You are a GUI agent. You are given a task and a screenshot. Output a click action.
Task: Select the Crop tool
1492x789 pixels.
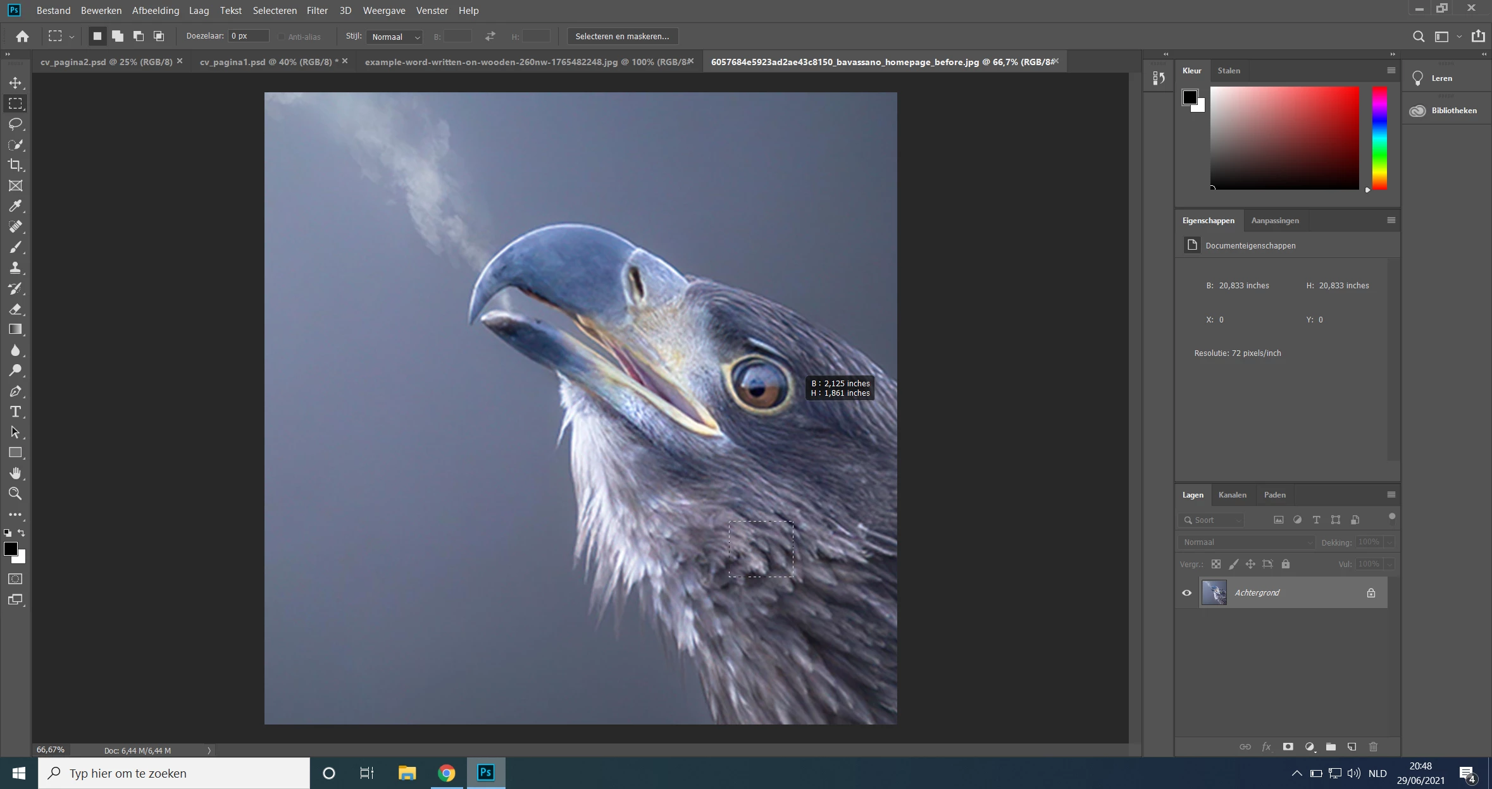[x=15, y=165]
